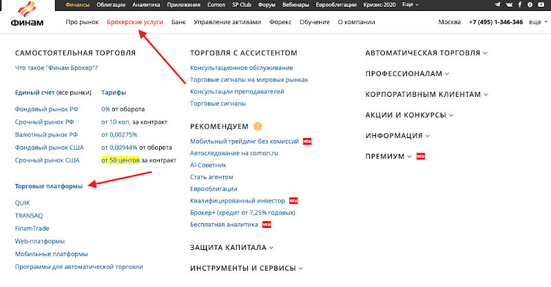Click highlighted от 50 центов tariff

pyautogui.click(x=121, y=160)
